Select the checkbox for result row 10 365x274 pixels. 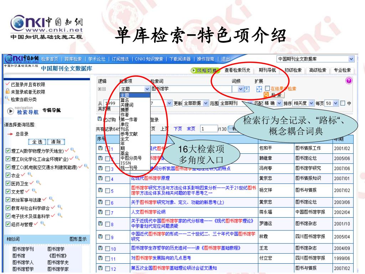(x=107, y=249)
